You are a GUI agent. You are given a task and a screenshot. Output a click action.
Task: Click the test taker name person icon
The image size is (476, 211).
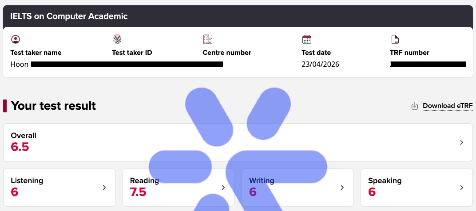16,39
